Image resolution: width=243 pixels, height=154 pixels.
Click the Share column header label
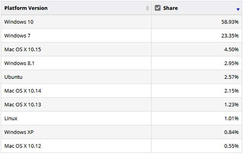click(170, 8)
